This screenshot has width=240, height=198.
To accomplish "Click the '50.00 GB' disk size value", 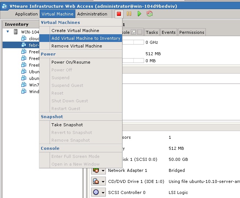I will click(x=178, y=159).
